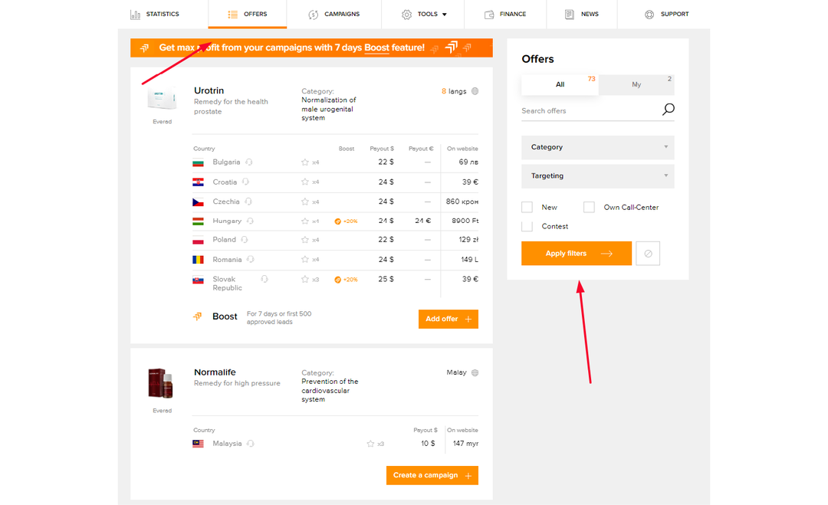The width and height of the screenshot is (828, 505).
Task: Check the Own Call-Center filter
Action: coord(589,207)
